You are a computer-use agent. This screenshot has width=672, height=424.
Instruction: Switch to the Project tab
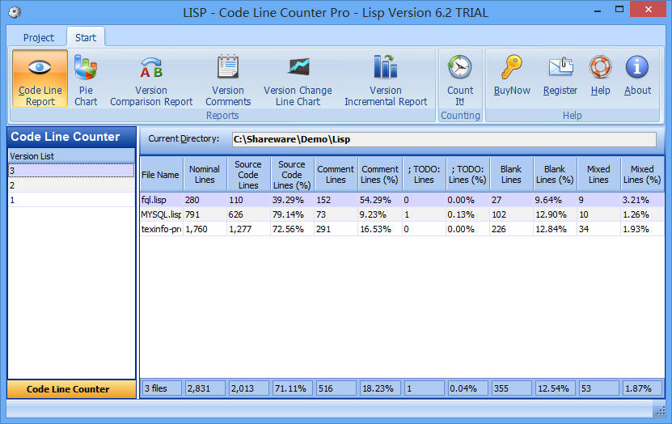click(x=39, y=37)
